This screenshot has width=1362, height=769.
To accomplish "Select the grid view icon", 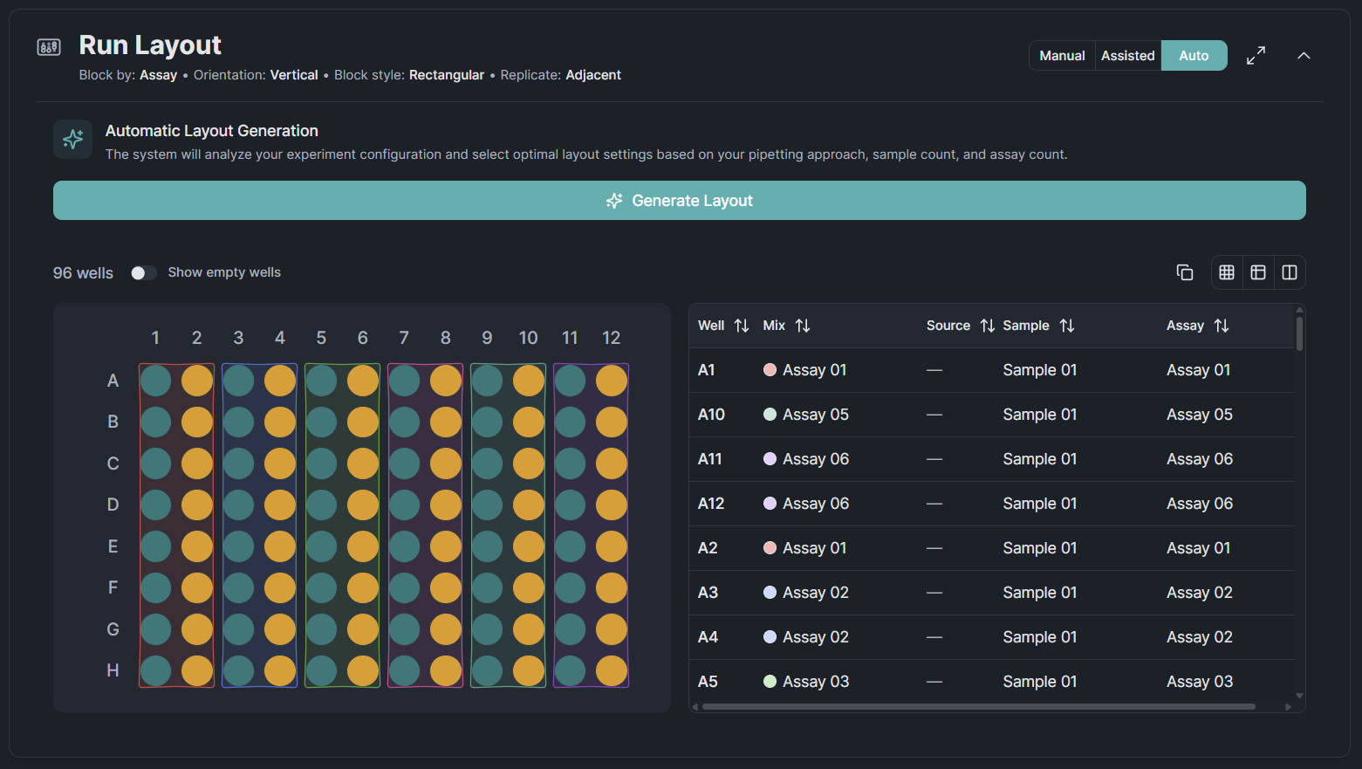I will coord(1226,271).
